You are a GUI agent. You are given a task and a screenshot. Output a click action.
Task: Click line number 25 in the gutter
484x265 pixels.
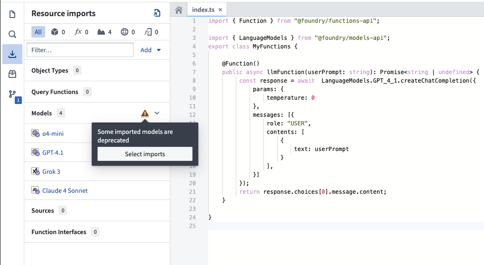[x=192, y=226]
